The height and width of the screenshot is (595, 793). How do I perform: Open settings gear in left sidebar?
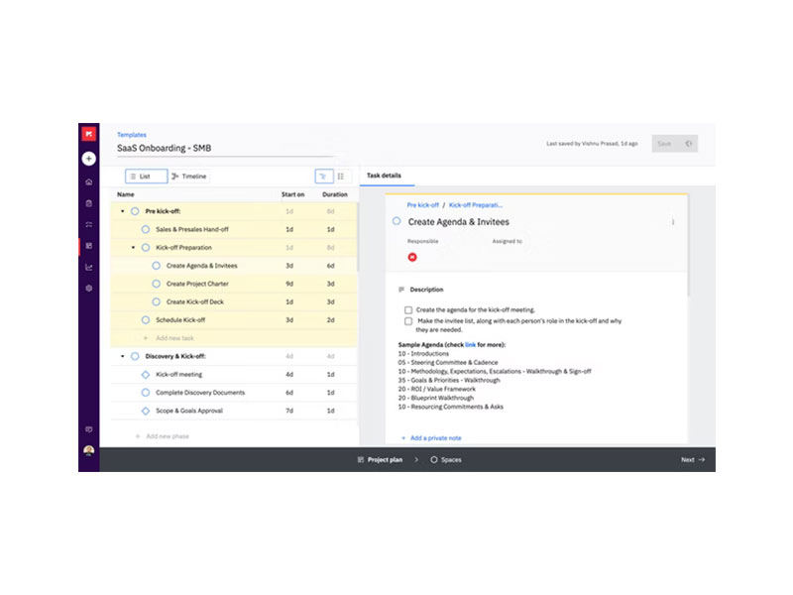89,288
